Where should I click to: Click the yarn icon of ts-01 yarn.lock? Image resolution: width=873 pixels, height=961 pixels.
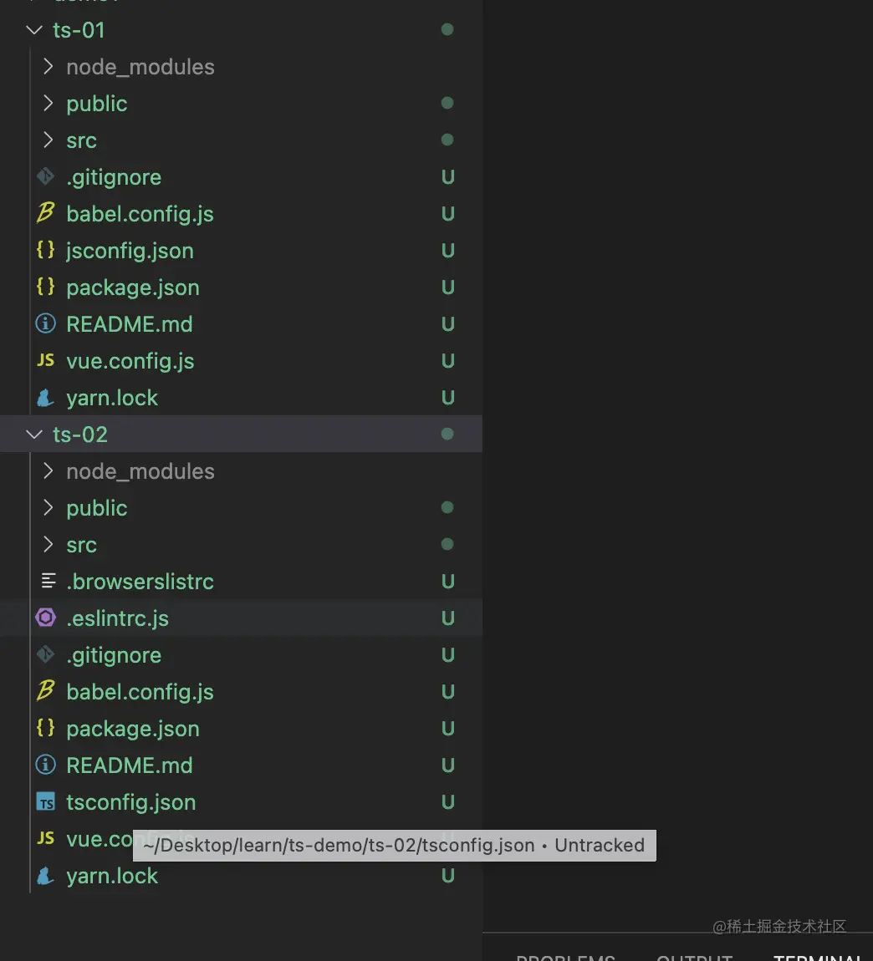[45, 398]
